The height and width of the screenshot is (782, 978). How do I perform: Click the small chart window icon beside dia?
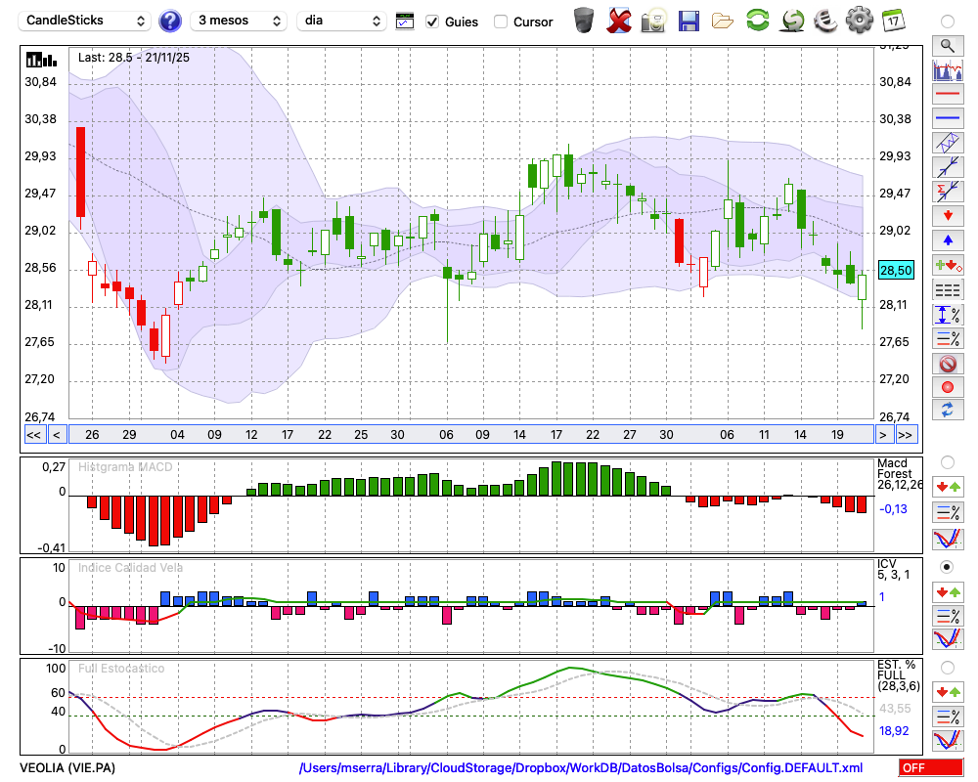point(405,22)
